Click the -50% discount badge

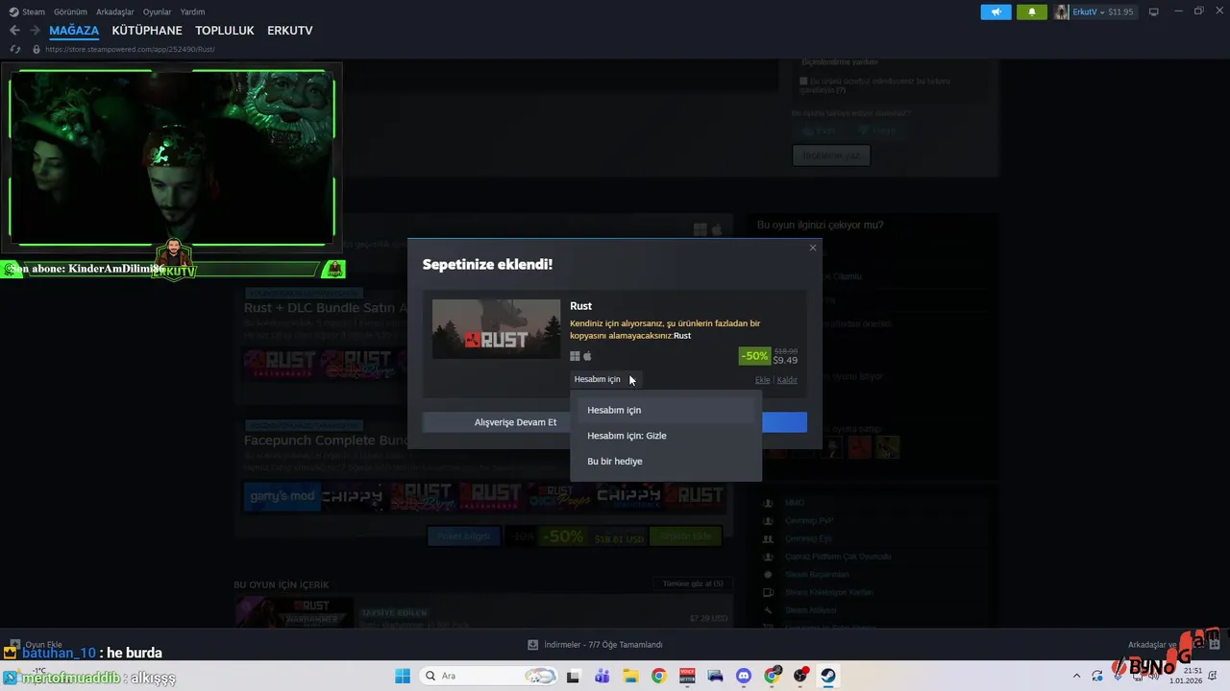point(754,356)
